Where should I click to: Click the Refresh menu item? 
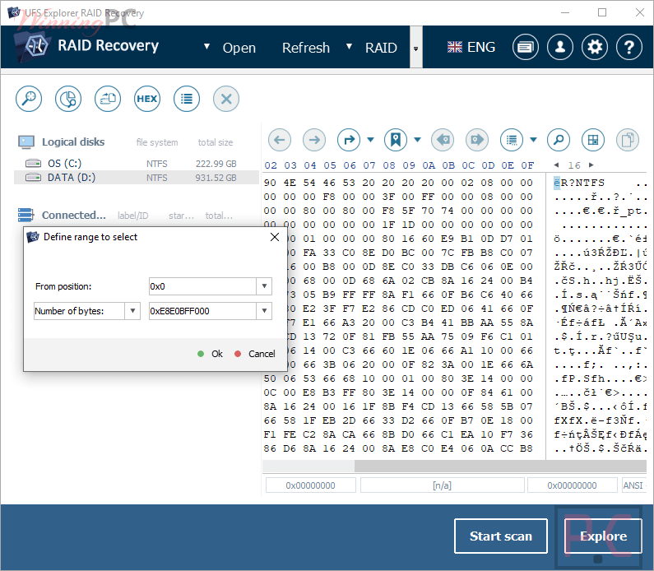(x=306, y=48)
